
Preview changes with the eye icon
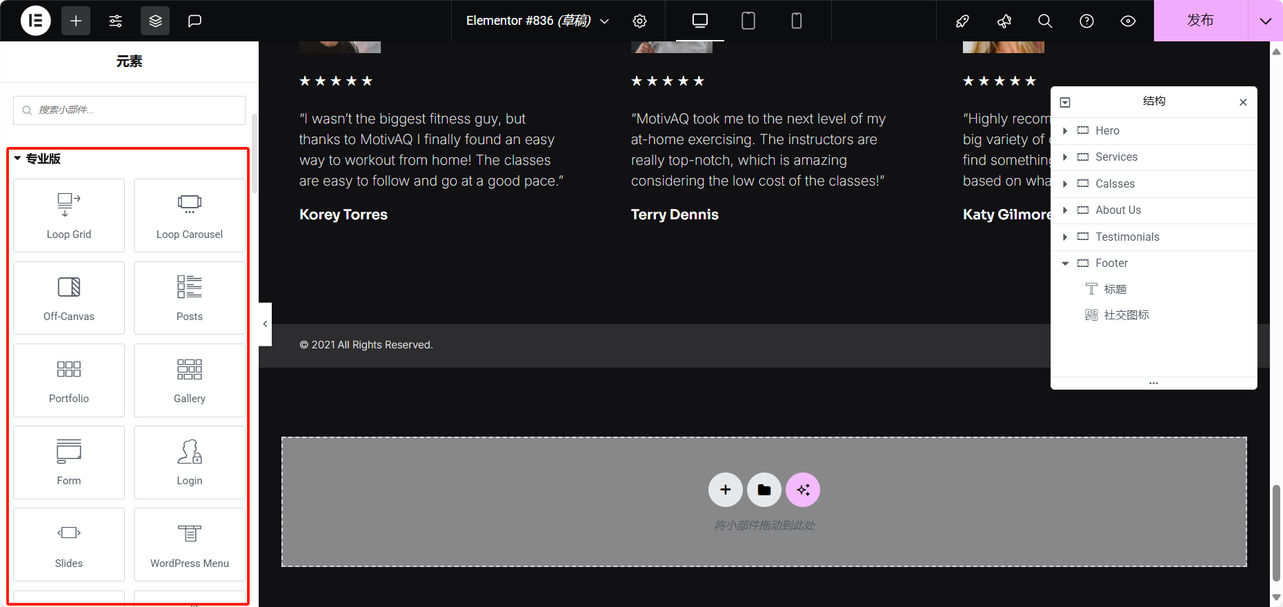pyautogui.click(x=1128, y=21)
